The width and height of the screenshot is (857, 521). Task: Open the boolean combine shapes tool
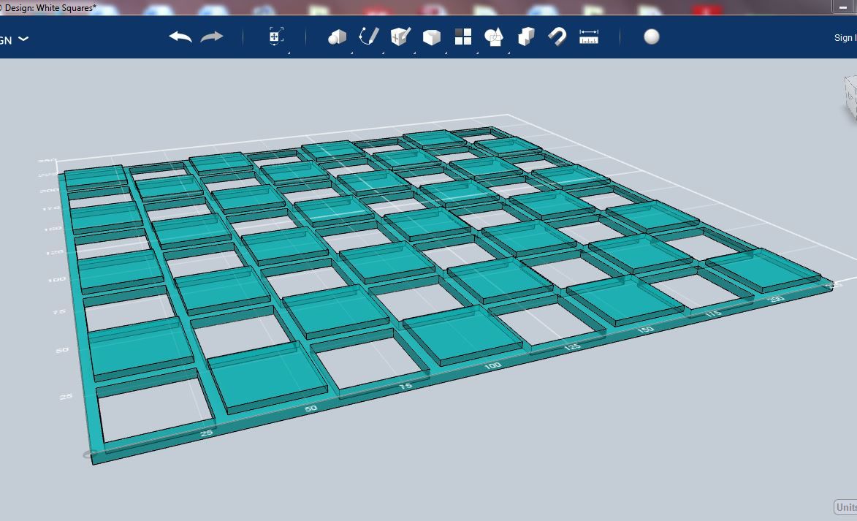[x=494, y=36]
